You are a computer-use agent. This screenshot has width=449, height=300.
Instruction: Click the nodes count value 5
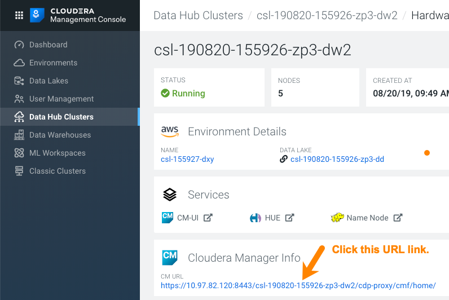(281, 93)
